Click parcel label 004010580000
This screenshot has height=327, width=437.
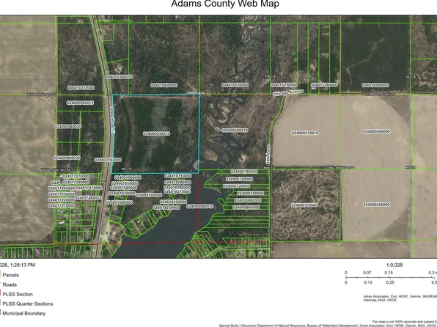click(x=375, y=85)
